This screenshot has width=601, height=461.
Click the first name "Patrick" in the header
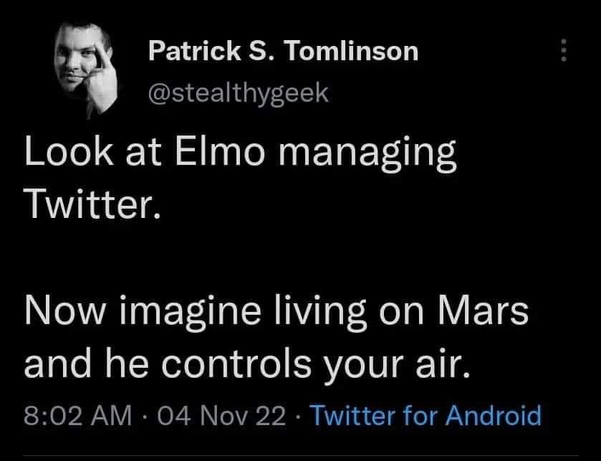click(195, 51)
